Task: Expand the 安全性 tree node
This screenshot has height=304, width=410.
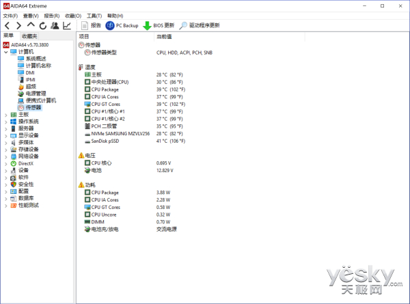Action: coord(6,184)
